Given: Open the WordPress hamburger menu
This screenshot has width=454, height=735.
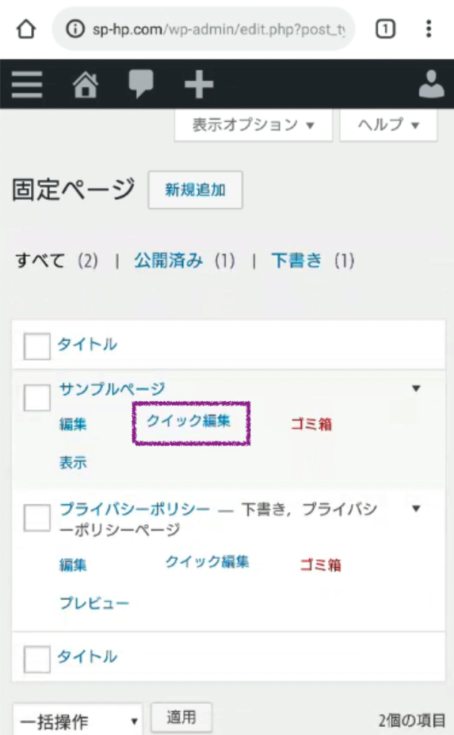Looking at the screenshot, I should click(x=27, y=85).
